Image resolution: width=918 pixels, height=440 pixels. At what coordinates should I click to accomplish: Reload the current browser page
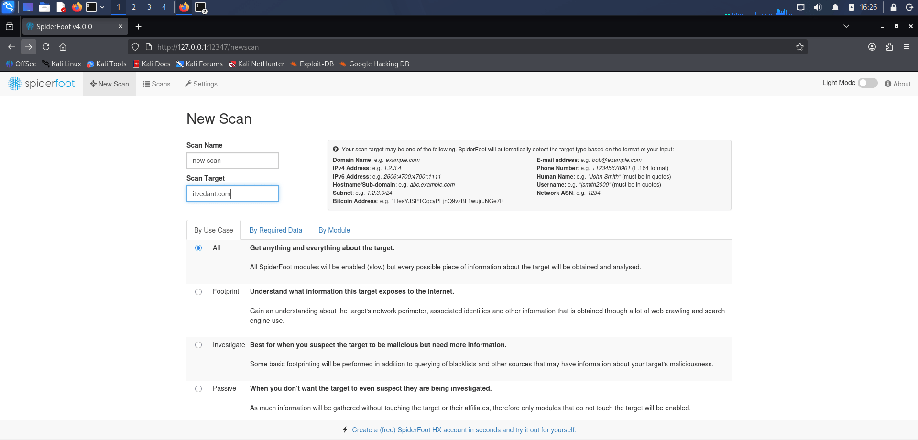(46, 47)
